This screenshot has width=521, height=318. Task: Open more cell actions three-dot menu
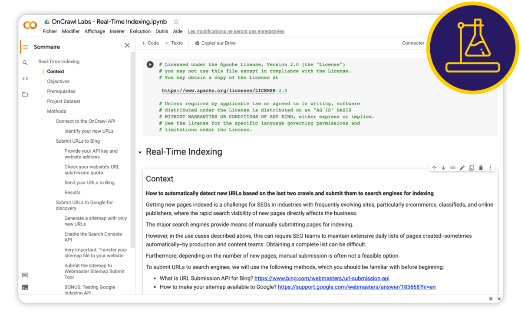(491, 168)
